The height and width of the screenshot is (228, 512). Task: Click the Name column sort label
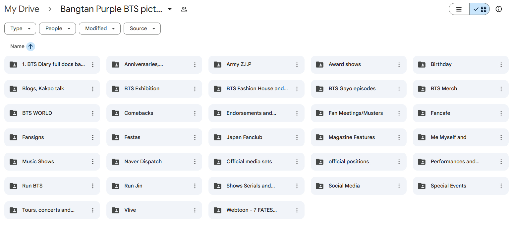pyautogui.click(x=17, y=46)
